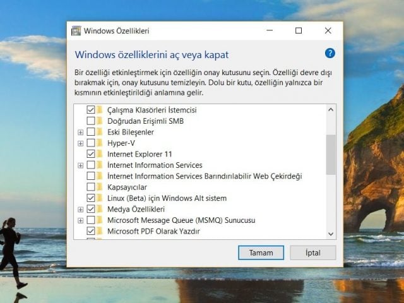Image resolution: width=404 pixels, height=303 pixels.
Task: Open the blue help question mark icon
Action: click(x=330, y=53)
